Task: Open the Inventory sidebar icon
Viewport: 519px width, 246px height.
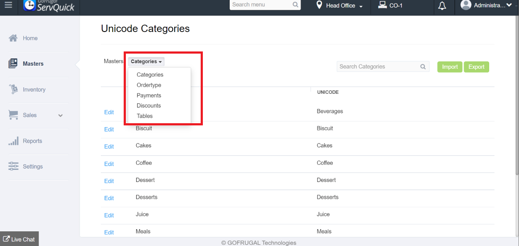Action: 13,89
